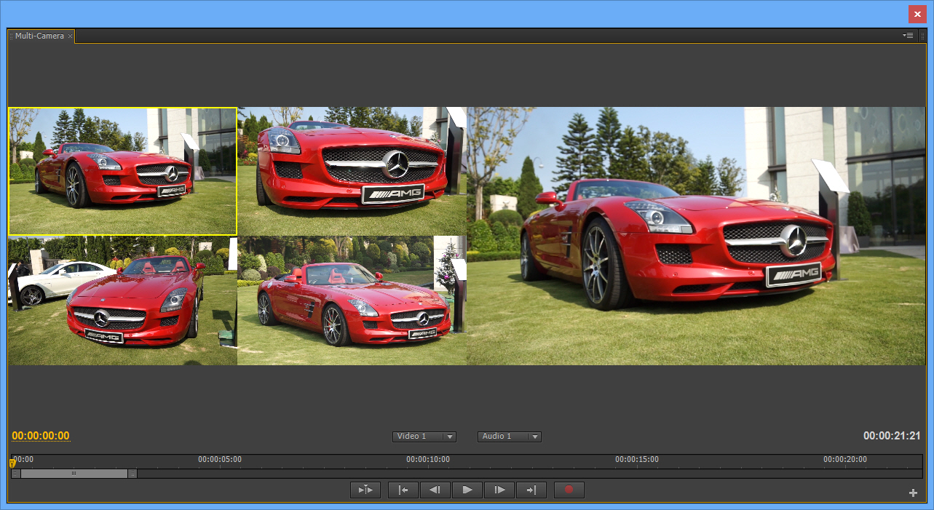Select the top-left camera angle
The image size is (934, 510).
click(122, 171)
